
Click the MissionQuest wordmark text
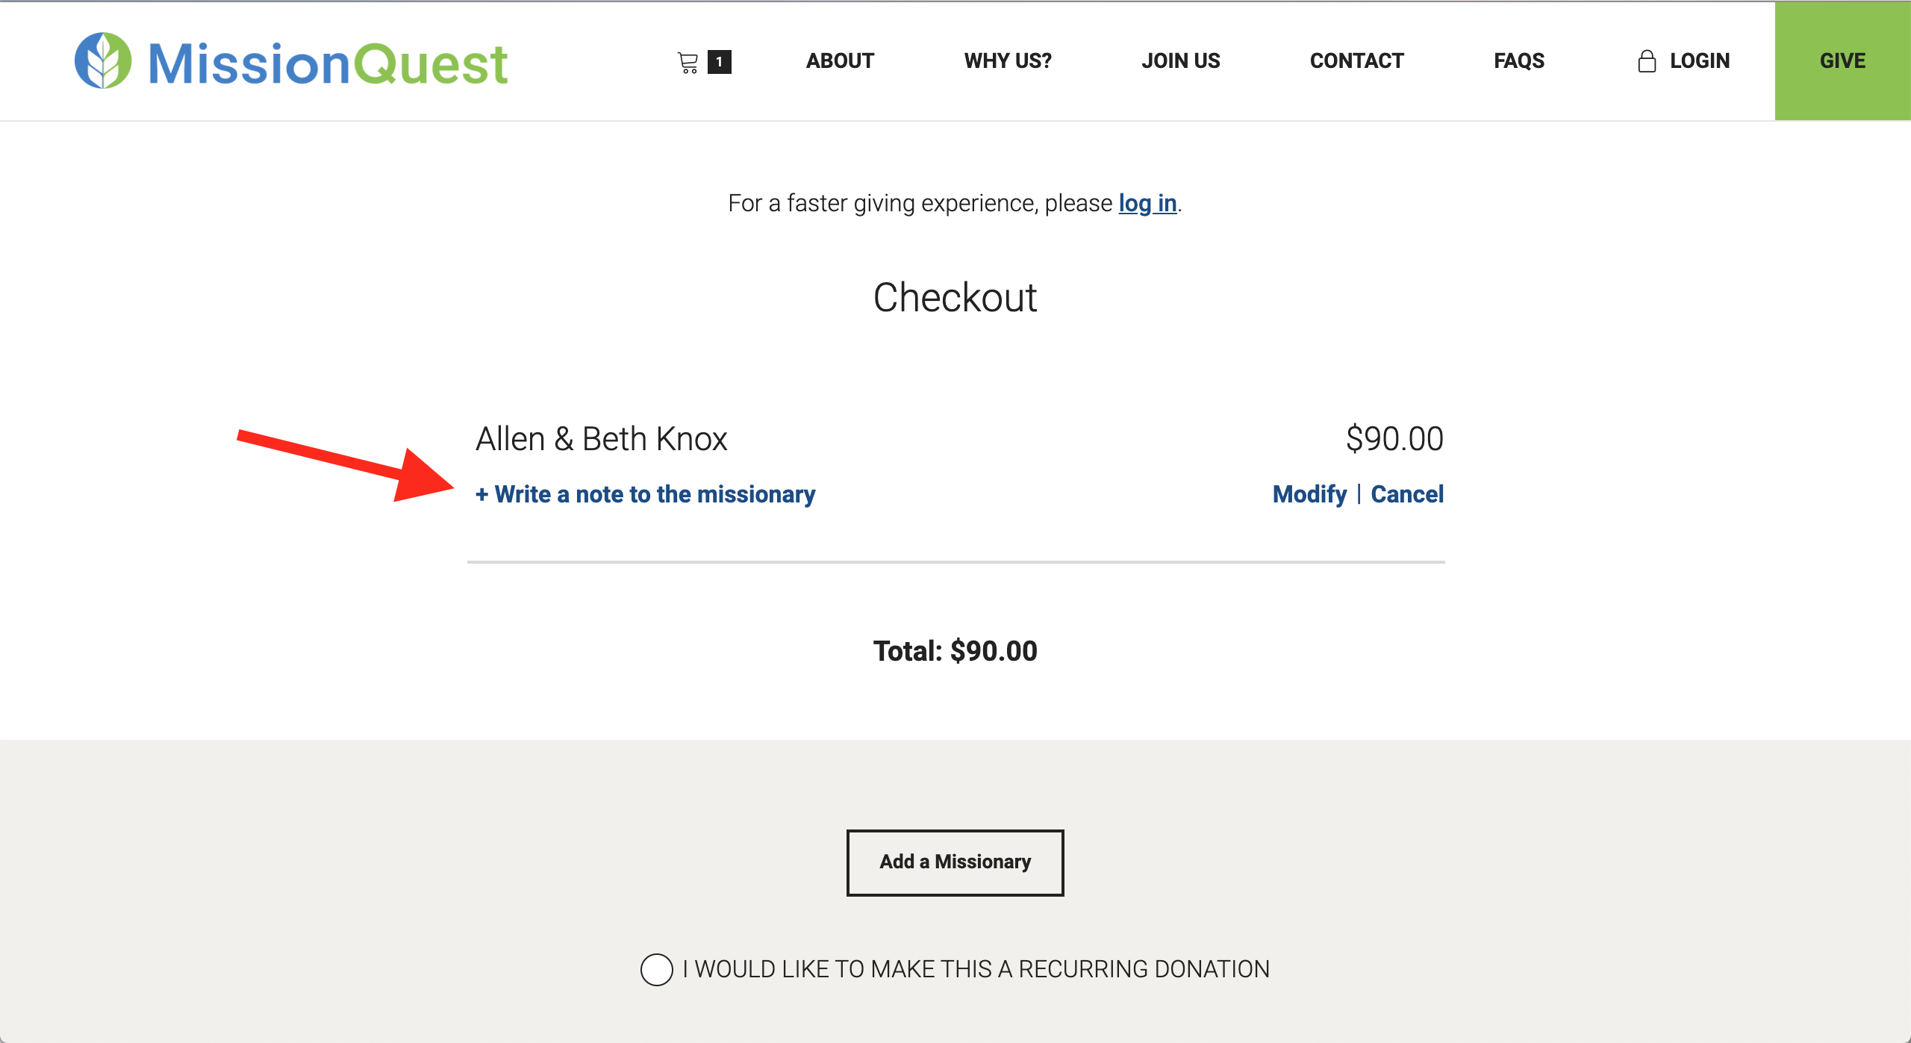(328, 64)
